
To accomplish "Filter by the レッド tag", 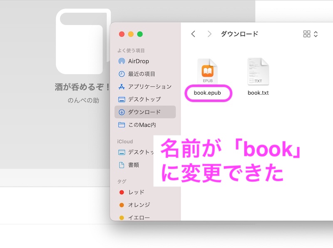I will tap(136, 192).
